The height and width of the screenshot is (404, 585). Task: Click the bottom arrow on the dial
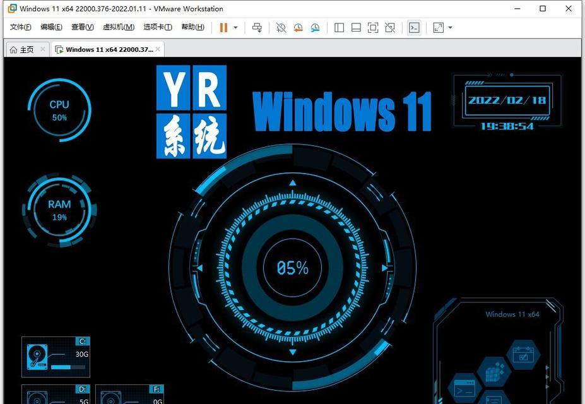tap(293, 352)
